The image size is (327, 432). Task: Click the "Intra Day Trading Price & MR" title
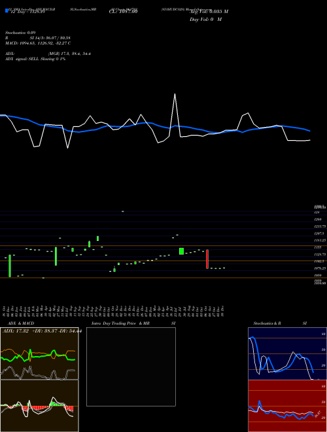point(120,323)
